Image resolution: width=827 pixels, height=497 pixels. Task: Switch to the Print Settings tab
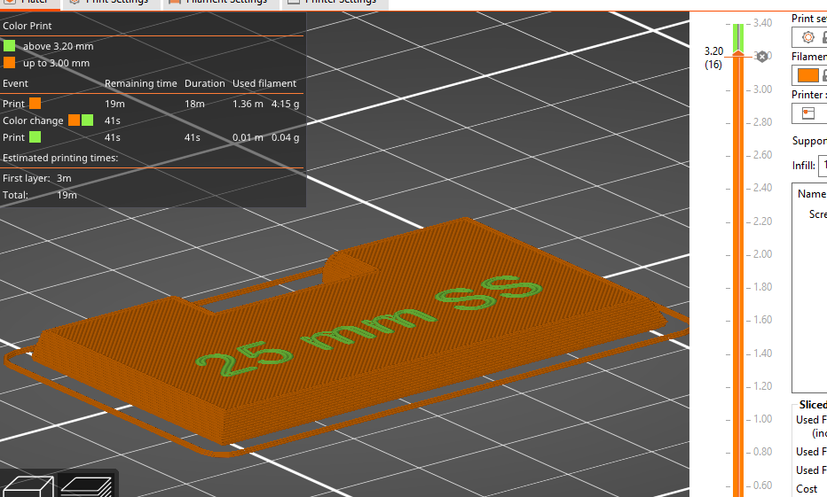click(x=111, y=3)
